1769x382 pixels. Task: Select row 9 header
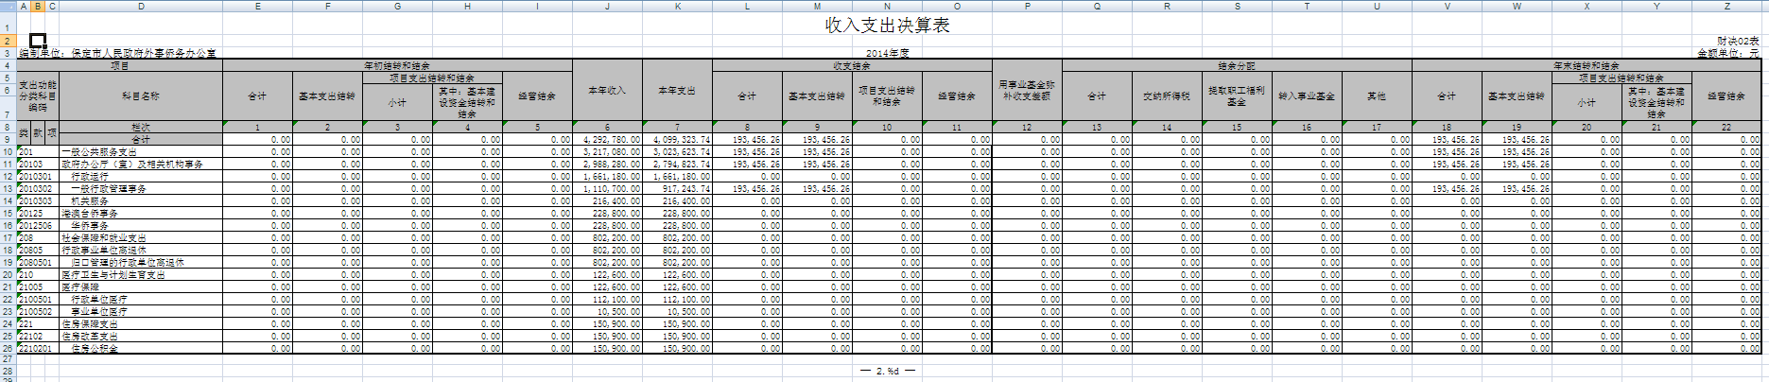click(x=8, y=139)
